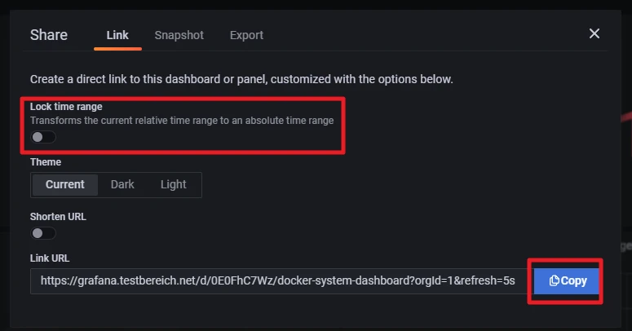The height and width of the screenshot is (331, 632).
Task: Enable the Lock time range toggle
Action: 42,137
